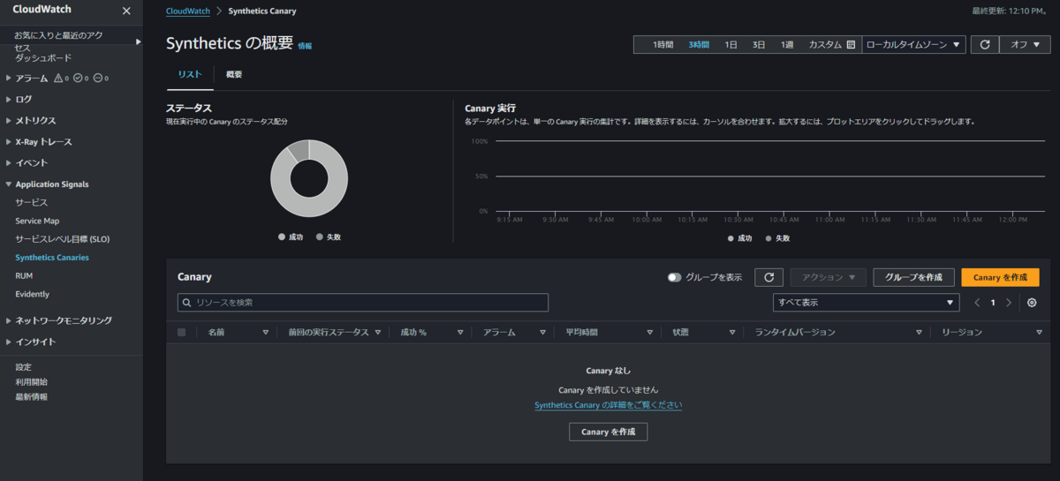Click the status donut chart
1060x481 pixels.
click(309, 178)
